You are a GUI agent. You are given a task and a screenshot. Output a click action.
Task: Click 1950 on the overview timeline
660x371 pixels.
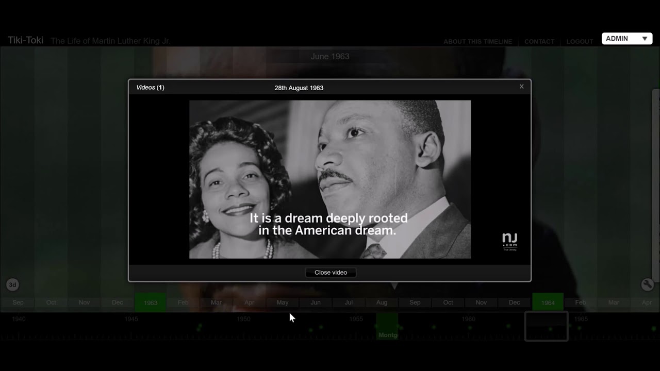pos(243,319)
